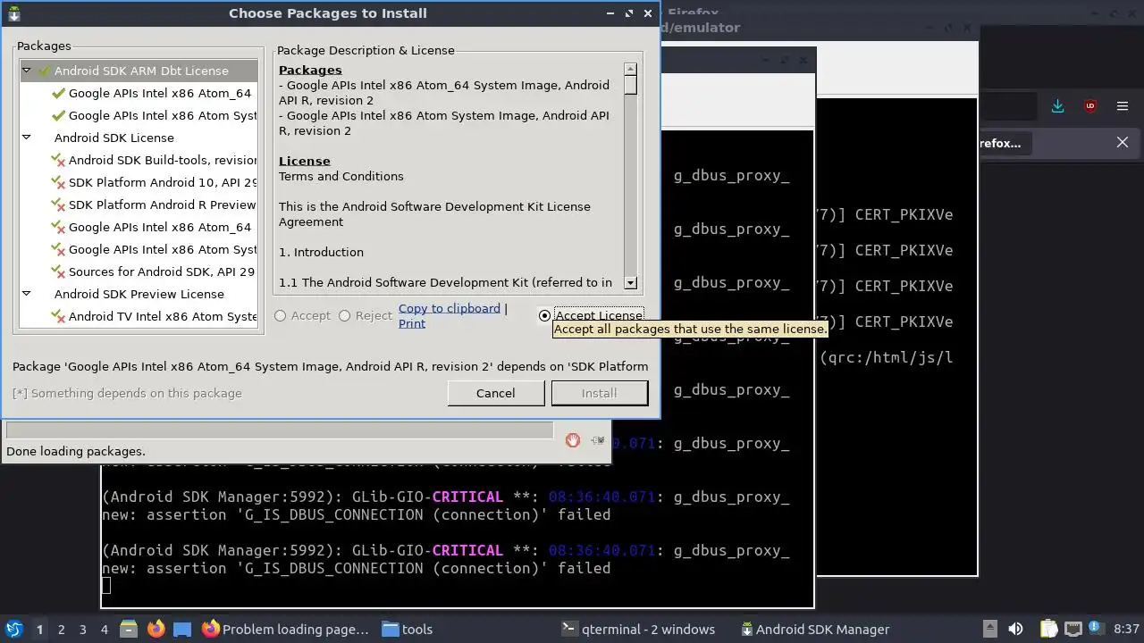Screen dimensions: 1144x643
Task: Activate the 'Android SDK Manager' taskbar entry
Action: 815,629
